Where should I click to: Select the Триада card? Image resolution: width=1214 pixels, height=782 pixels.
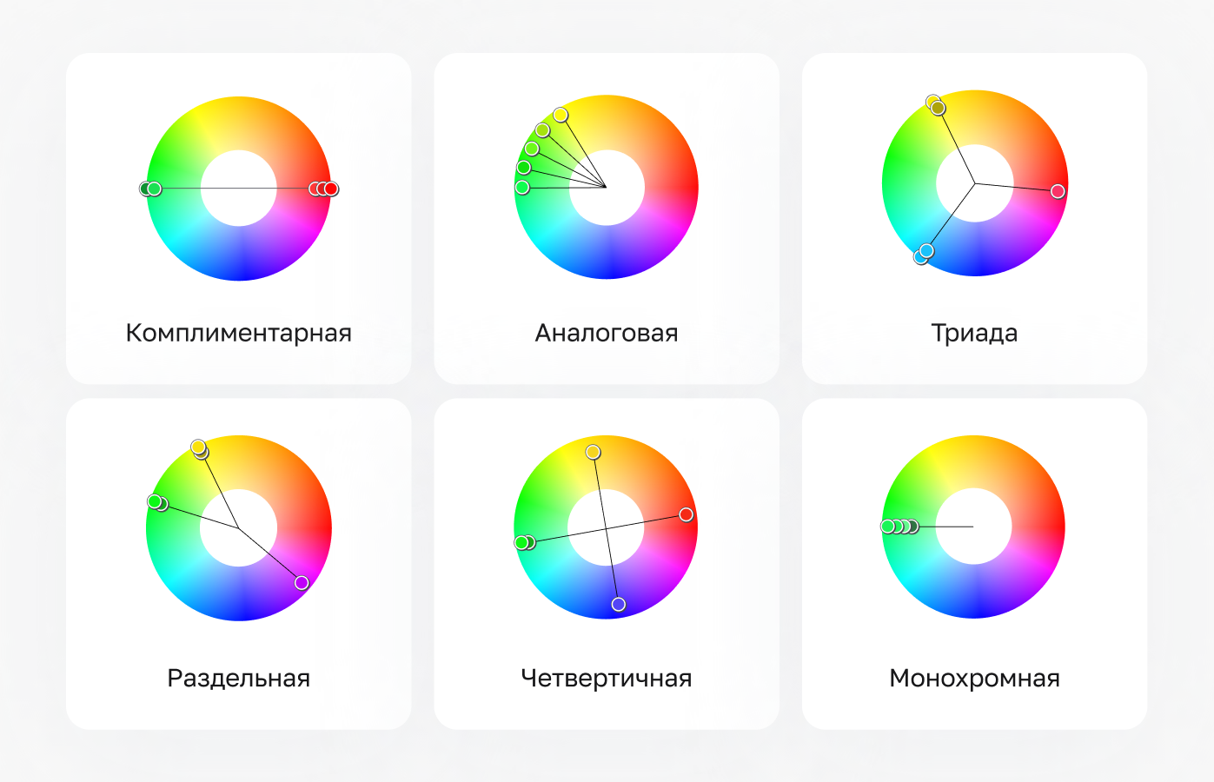pyautogui.click(x=974, y=217)
